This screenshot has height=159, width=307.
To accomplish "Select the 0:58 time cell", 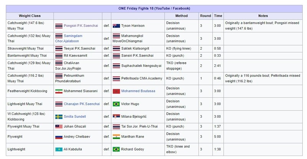I will [x=217, y=49].
